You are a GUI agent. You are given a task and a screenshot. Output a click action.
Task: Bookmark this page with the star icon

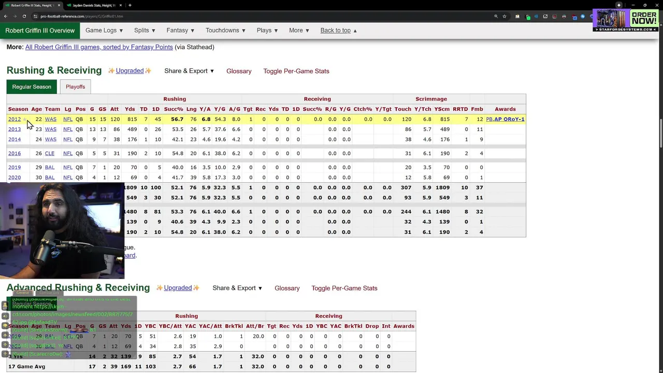pyautogui.click(x=505, y=16)
